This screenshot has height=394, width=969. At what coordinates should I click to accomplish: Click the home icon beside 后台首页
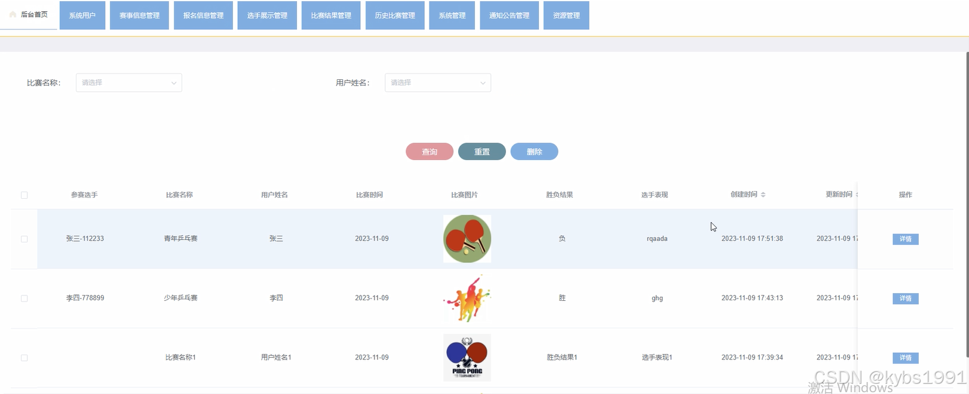[x=13, y=14]
